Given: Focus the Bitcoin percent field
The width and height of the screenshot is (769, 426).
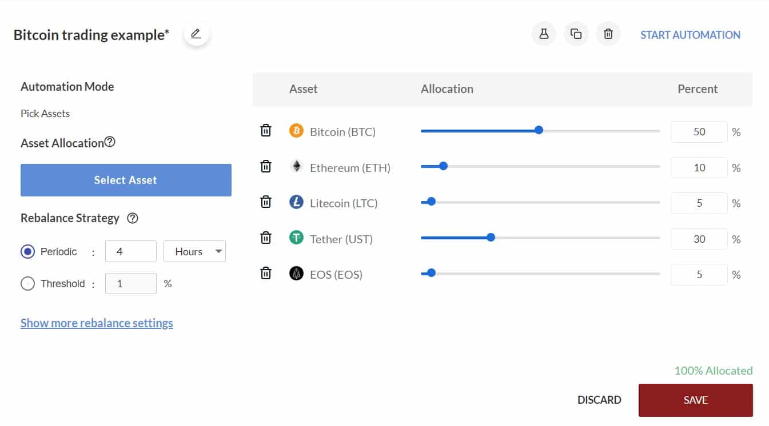Looking at the screenshot, I should [x=699, y=132].
